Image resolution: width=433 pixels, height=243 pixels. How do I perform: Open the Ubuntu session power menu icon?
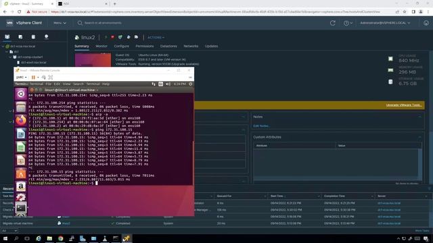[x=191, y=84]
